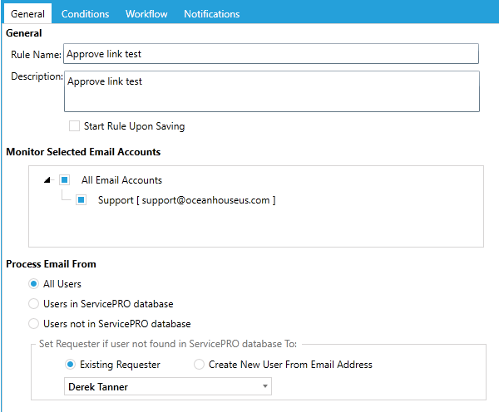
Task: Choose Create New User From Email Address
Action: click(x=200, y=364)
